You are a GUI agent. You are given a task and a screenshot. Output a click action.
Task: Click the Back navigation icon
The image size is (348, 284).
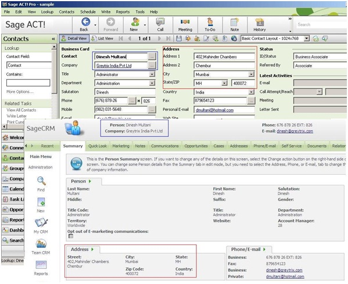(x=85, y=22)
